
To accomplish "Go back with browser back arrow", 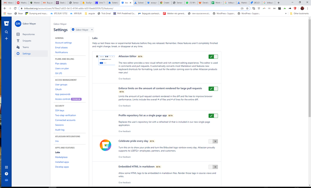I will [5, 8].
